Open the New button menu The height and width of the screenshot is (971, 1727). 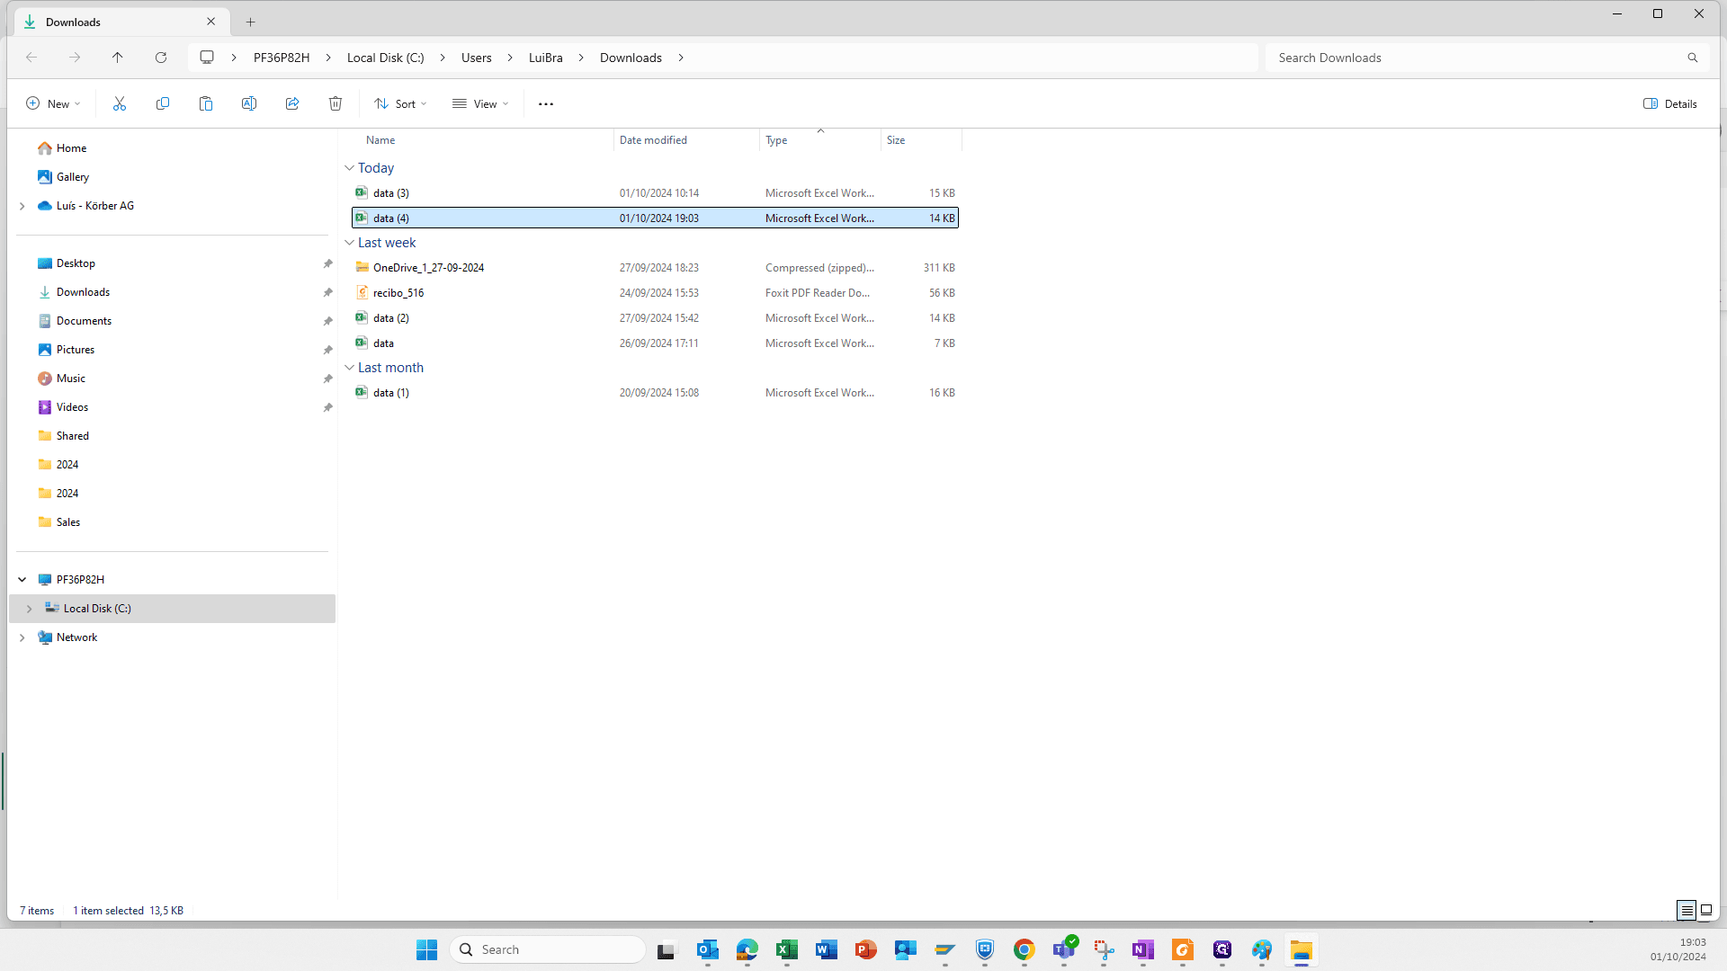pyautogui.click(x=53, y=103)
